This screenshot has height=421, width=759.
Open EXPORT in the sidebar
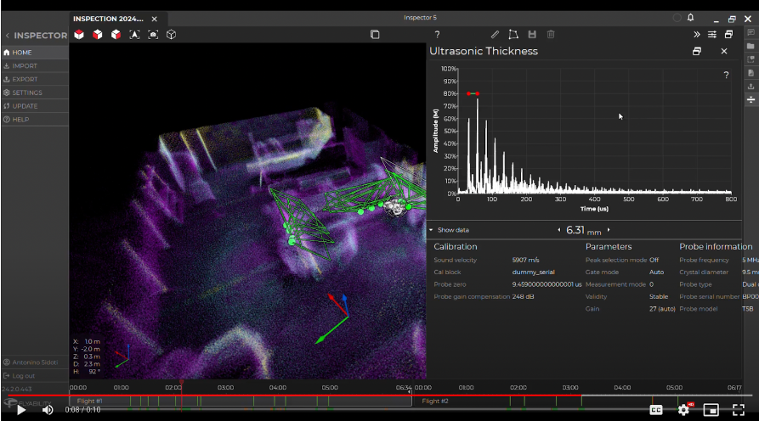pos(35,79)
